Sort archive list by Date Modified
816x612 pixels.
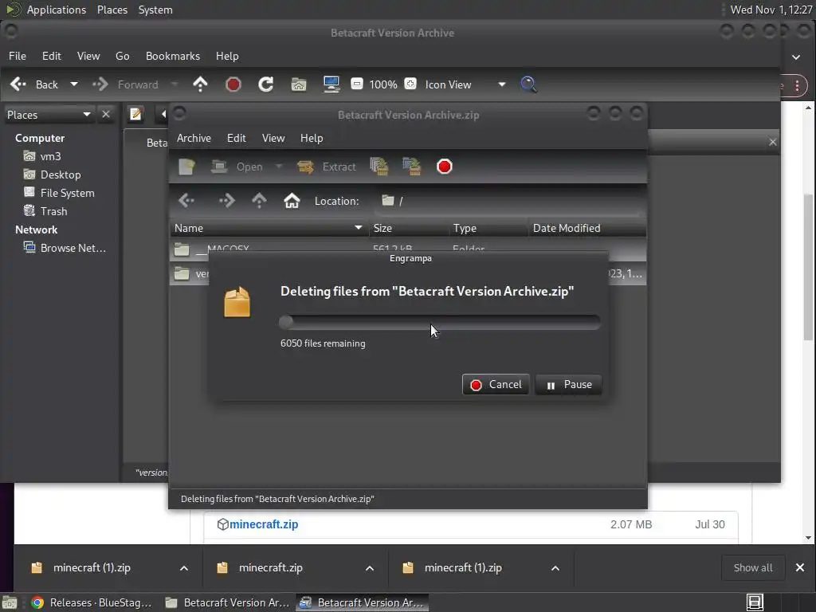point(587,228)
